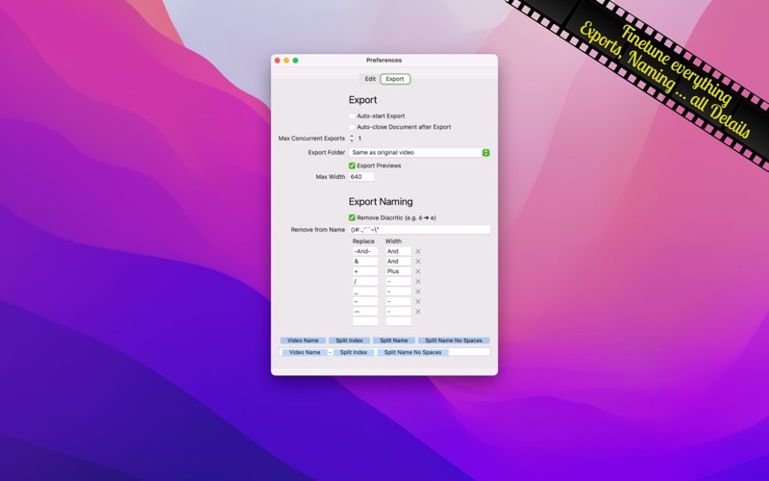The image size is (769, 481).
Task: Uncheck Export Previews
Action: point(352,165)
